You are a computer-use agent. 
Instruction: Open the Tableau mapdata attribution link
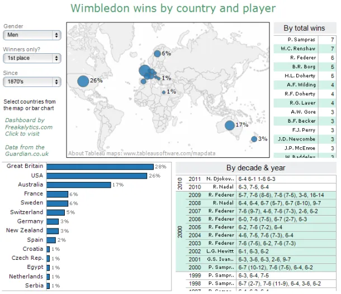point(142,153)
